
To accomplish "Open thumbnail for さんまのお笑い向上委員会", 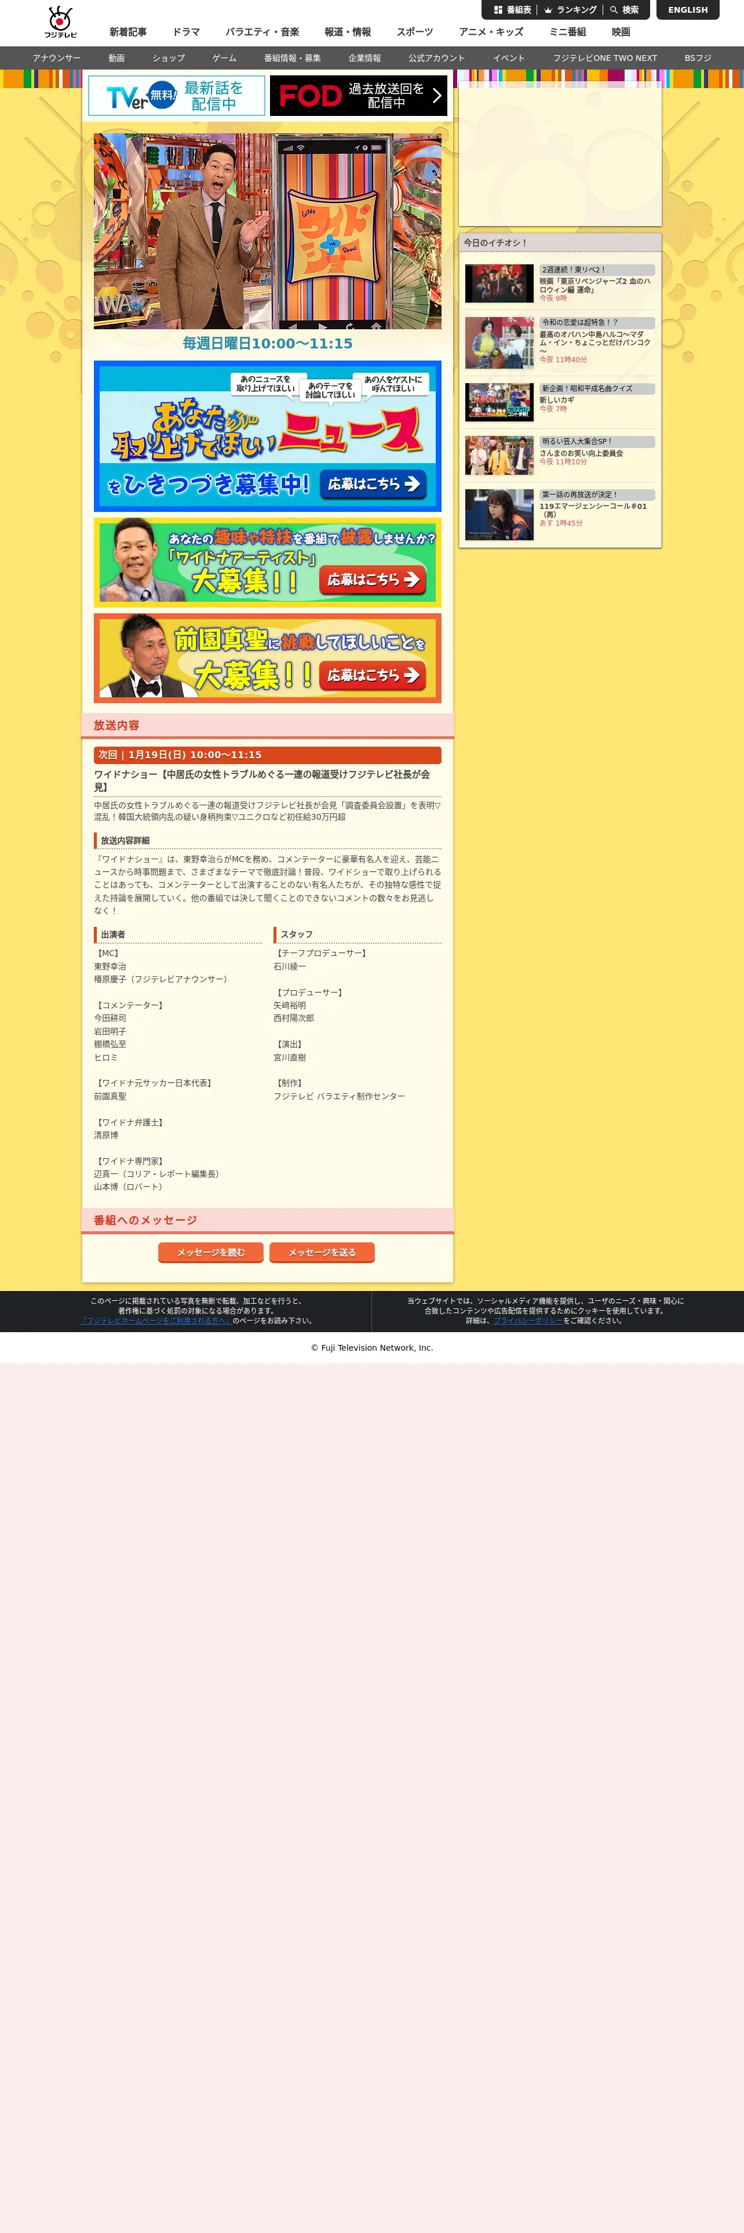I will tap(499, 455).
